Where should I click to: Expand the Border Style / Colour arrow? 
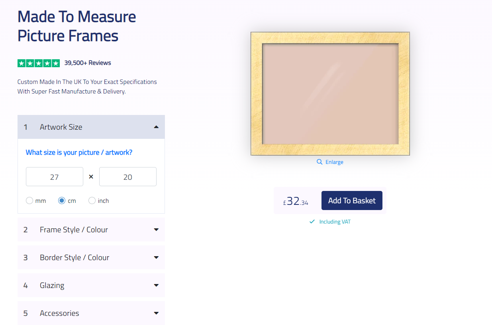click(x=156, y=257)
